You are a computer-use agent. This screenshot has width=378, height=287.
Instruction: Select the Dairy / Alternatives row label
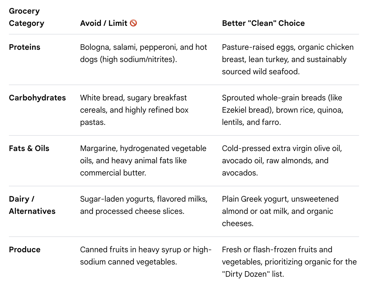point(32,205)
